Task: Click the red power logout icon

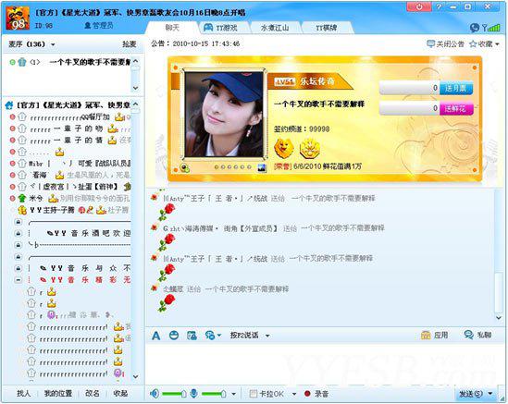Action: (x=419, y=6)
